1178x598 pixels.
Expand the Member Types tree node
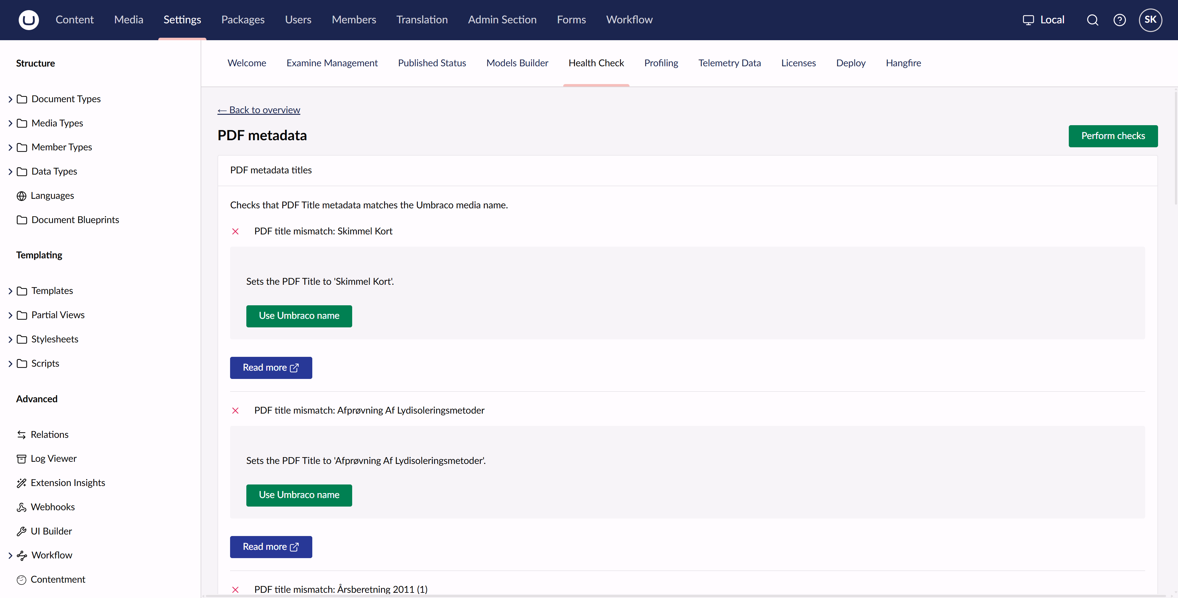point(10,147)
